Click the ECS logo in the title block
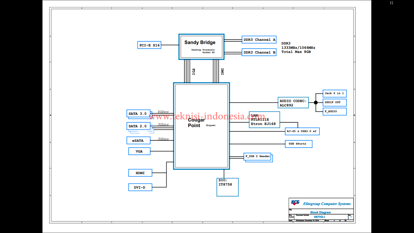This screenshot has height=233, width=414. click(x=295, y=203)
